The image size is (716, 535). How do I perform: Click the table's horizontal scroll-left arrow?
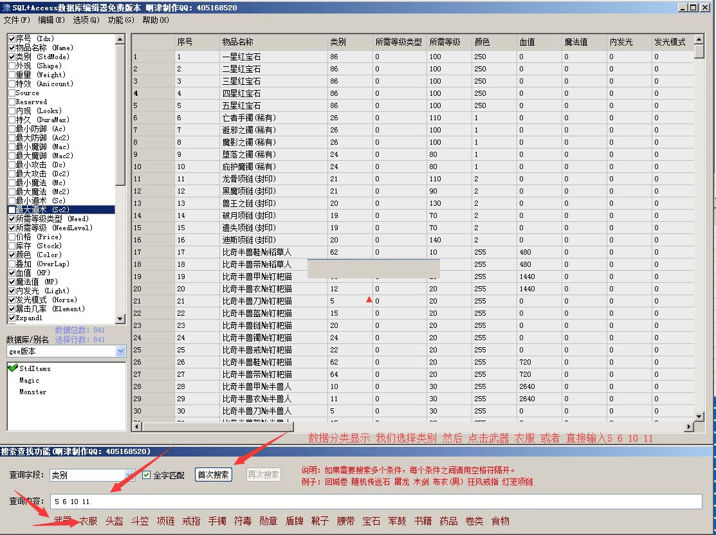pyautogui.click(x=136, y=426)
